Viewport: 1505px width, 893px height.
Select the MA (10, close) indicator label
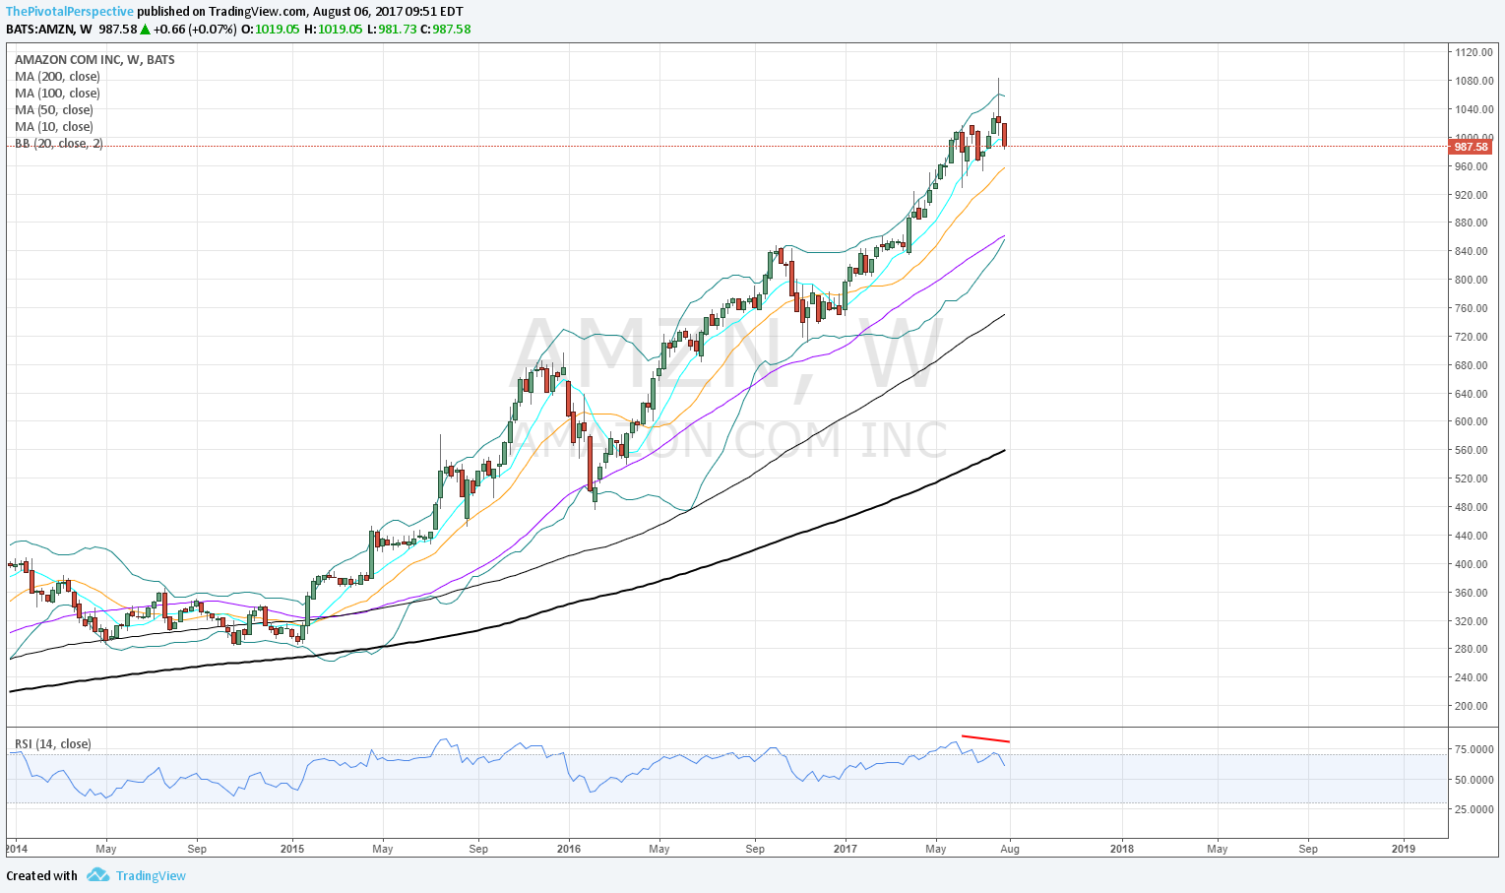54,126
